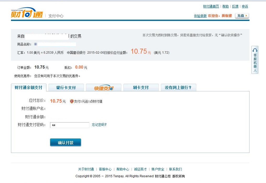Switch to the 快捷支付 tab
Screen dimensions: 266x183
click(104, 88)
